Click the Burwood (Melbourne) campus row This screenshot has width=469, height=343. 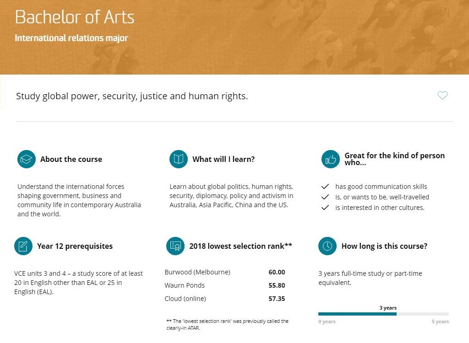pos(225,272)
